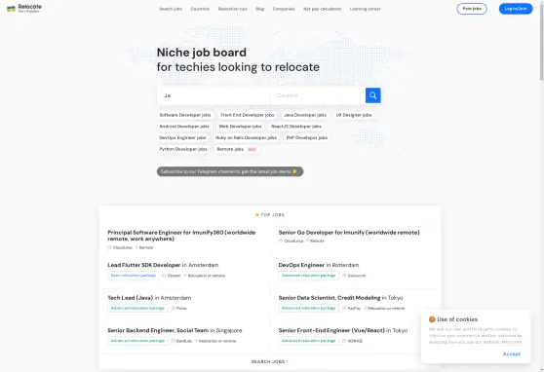544x372 pixels.
Task: Click Basic relocation package badge
Action: click(134, 276)
